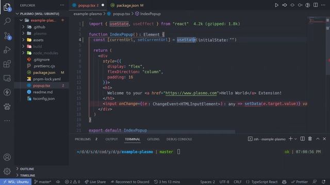Split the editor to the right

point(315,5)
